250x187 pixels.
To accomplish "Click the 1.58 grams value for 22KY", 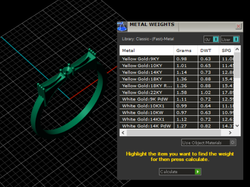I will click(182, 92).
